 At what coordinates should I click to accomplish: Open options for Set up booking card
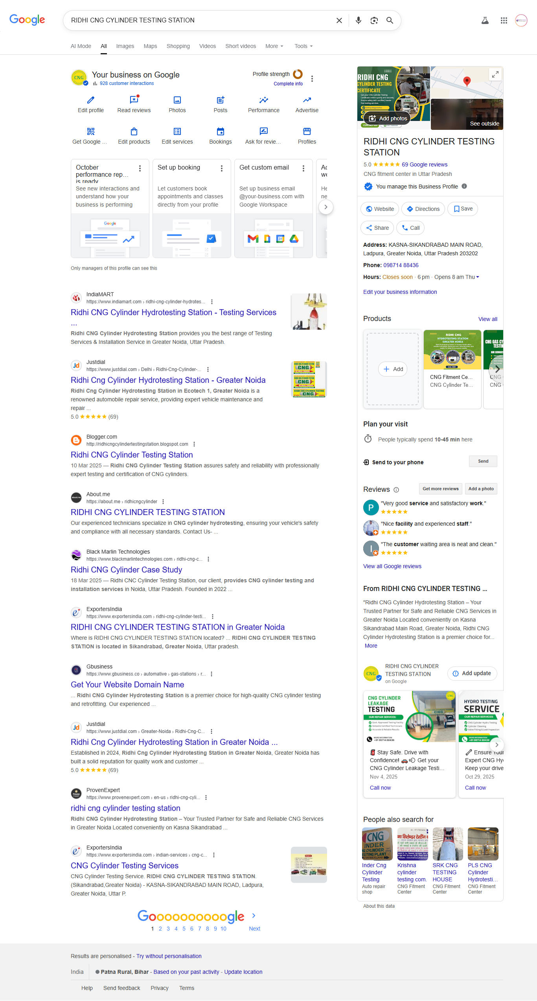point(222,168)
